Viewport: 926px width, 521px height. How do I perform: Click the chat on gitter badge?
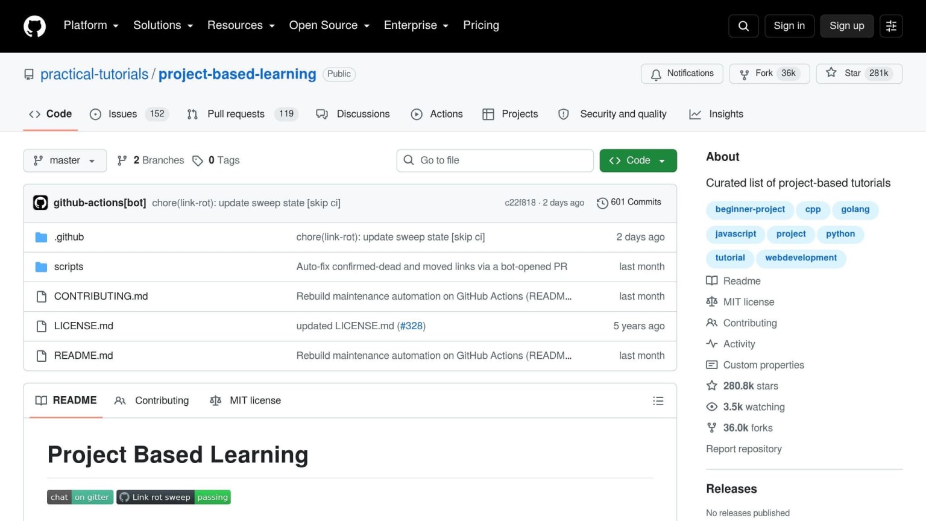point(80,497)
